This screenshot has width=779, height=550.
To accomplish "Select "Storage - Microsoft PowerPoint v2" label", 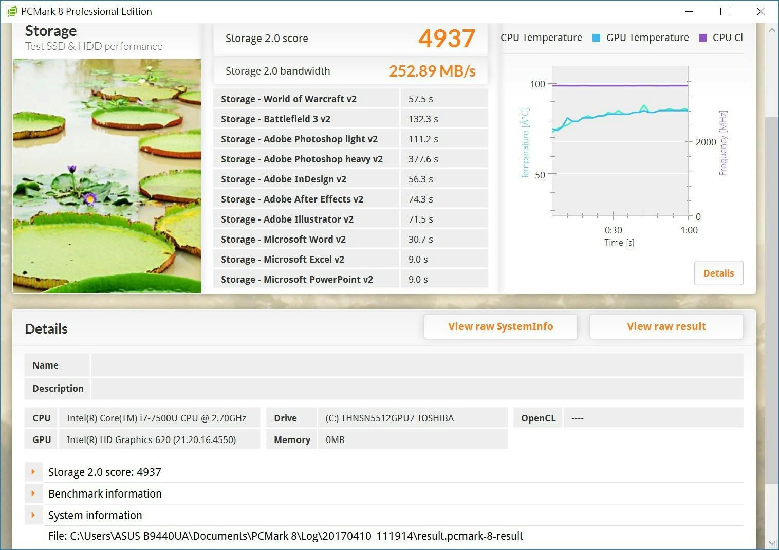I will point(297,279).
